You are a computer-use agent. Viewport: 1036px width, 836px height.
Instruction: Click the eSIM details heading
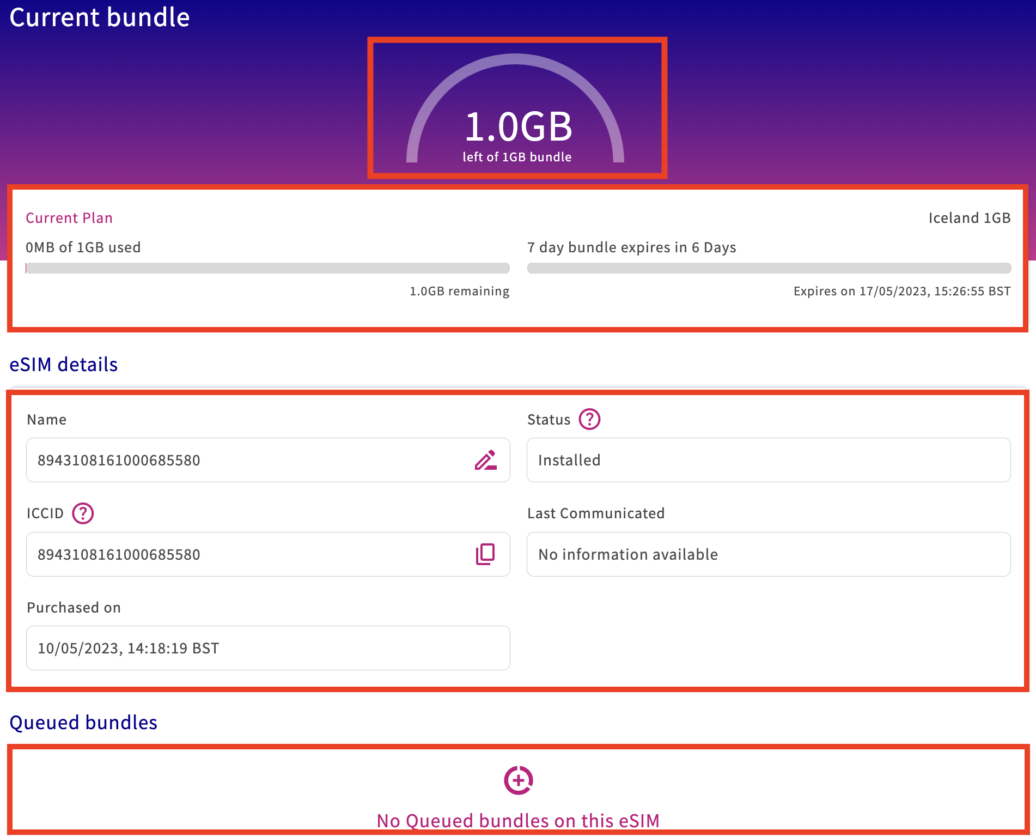pyautogui.click(x=64, y=365)
